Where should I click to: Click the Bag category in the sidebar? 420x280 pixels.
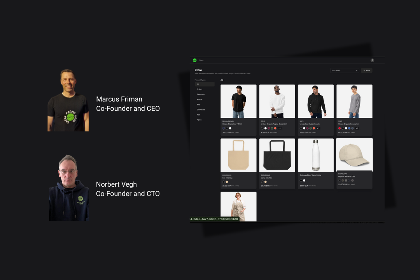[x=198, y=105]
